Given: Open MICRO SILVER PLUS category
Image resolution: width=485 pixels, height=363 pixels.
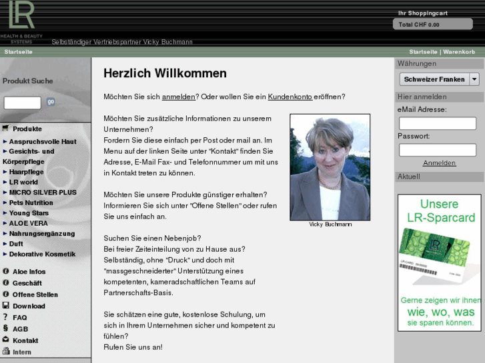Looking at the screenshot, I should coord(43,192).
